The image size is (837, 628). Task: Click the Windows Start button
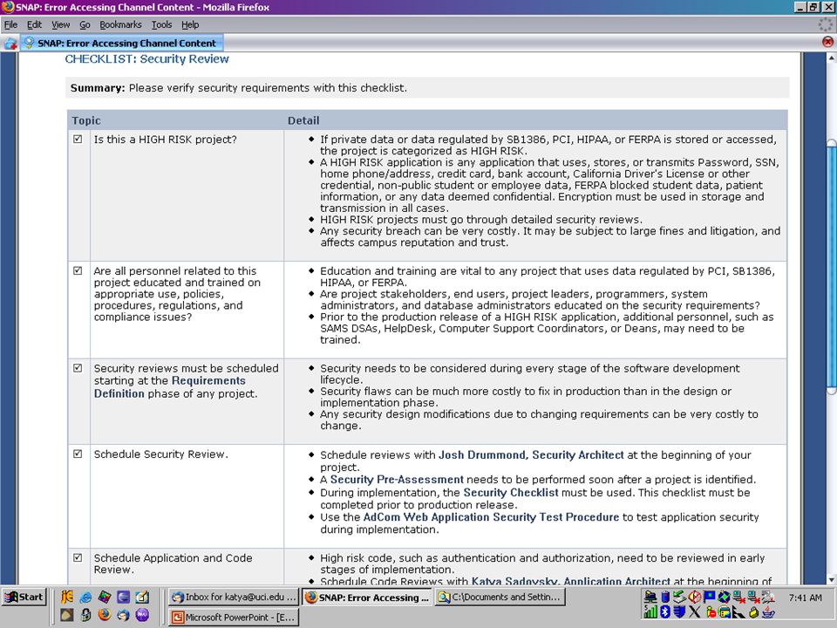point(24,597)
